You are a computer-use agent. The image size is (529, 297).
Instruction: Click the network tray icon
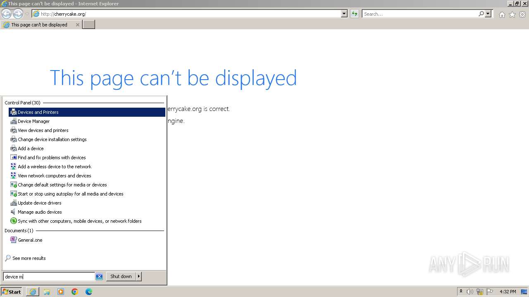click(x=480, y=292)
